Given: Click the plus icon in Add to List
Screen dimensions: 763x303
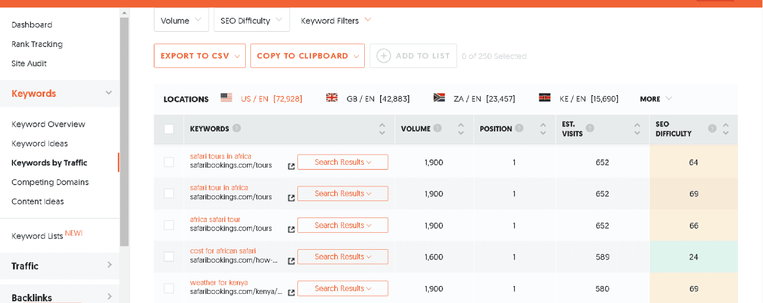Looking at the screenshot, I should [x=383, y=56].
